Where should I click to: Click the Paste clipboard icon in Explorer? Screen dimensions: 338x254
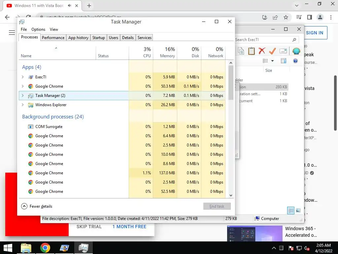tap(251, 51)
